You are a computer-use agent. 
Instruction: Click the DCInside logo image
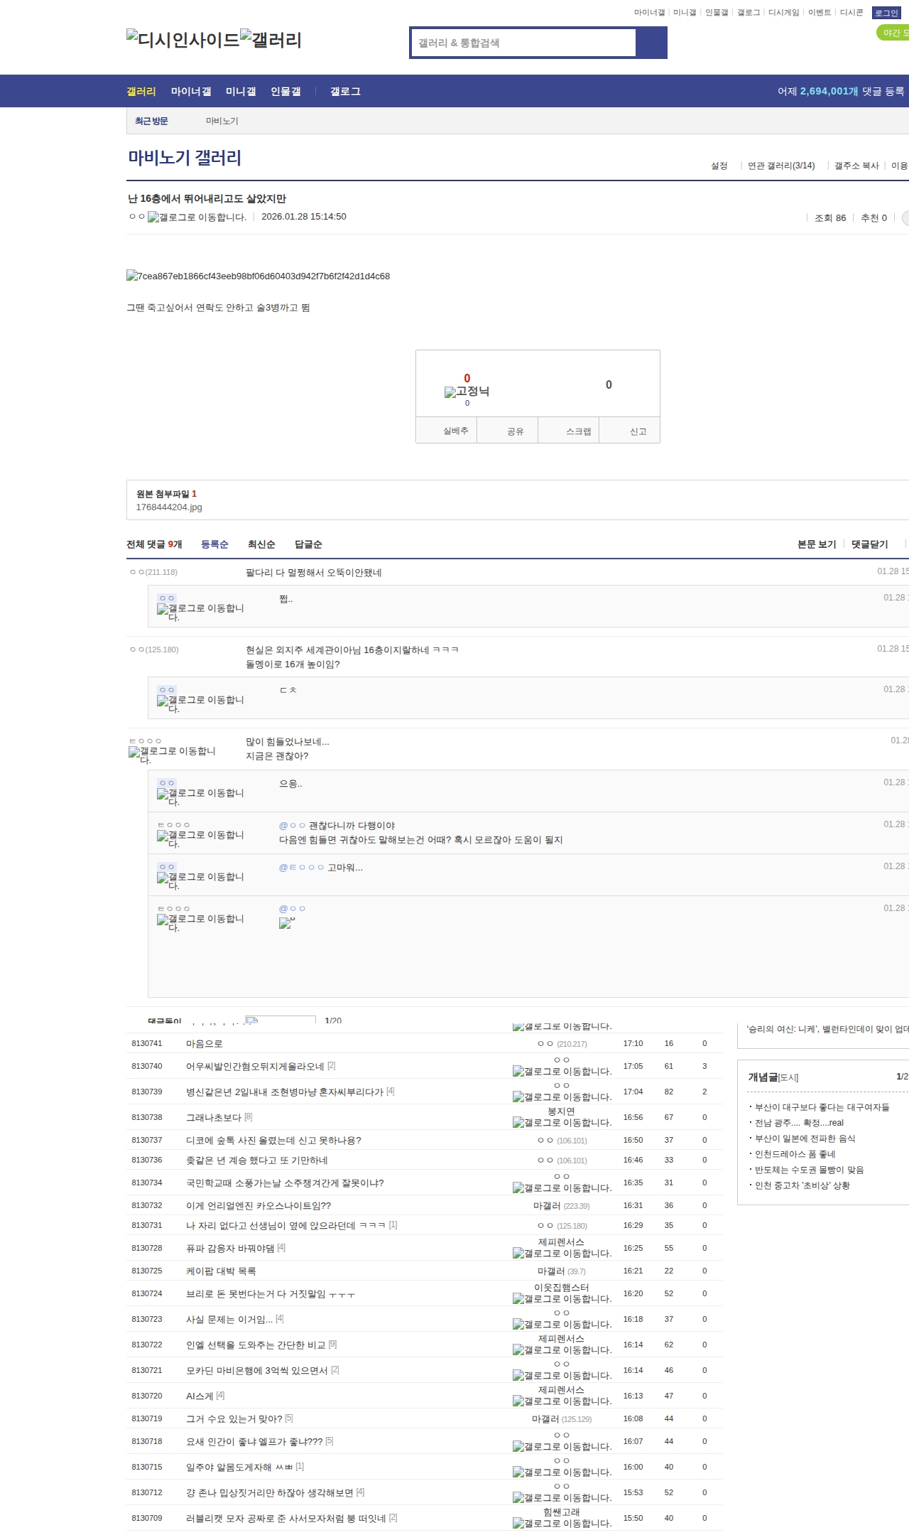tap(183, 40)
